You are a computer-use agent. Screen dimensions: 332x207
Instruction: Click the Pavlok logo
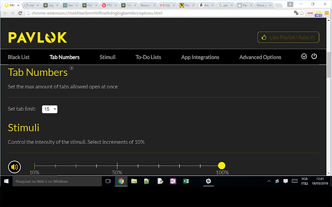point(38,37)
